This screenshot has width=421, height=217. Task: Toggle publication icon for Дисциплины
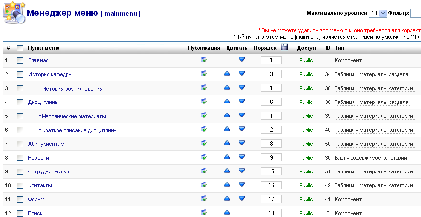point(204,101)
